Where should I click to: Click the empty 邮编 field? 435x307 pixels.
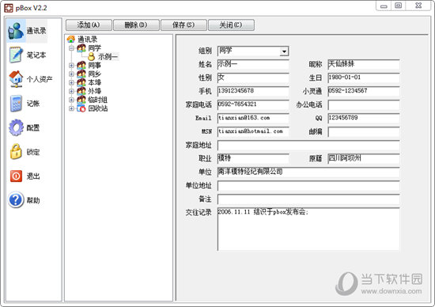364,132
